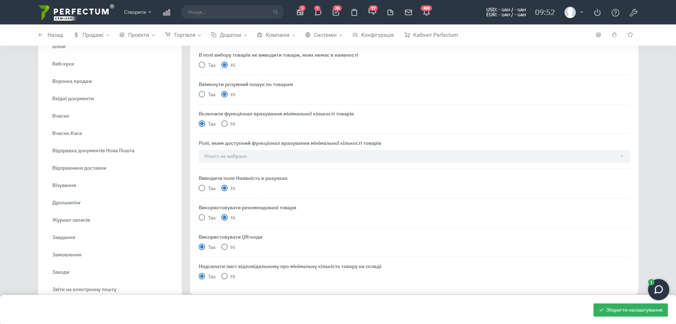The image size is (676, 324).
Task: Open Кабінет Perfectum menu item
Action: (431, 35)
